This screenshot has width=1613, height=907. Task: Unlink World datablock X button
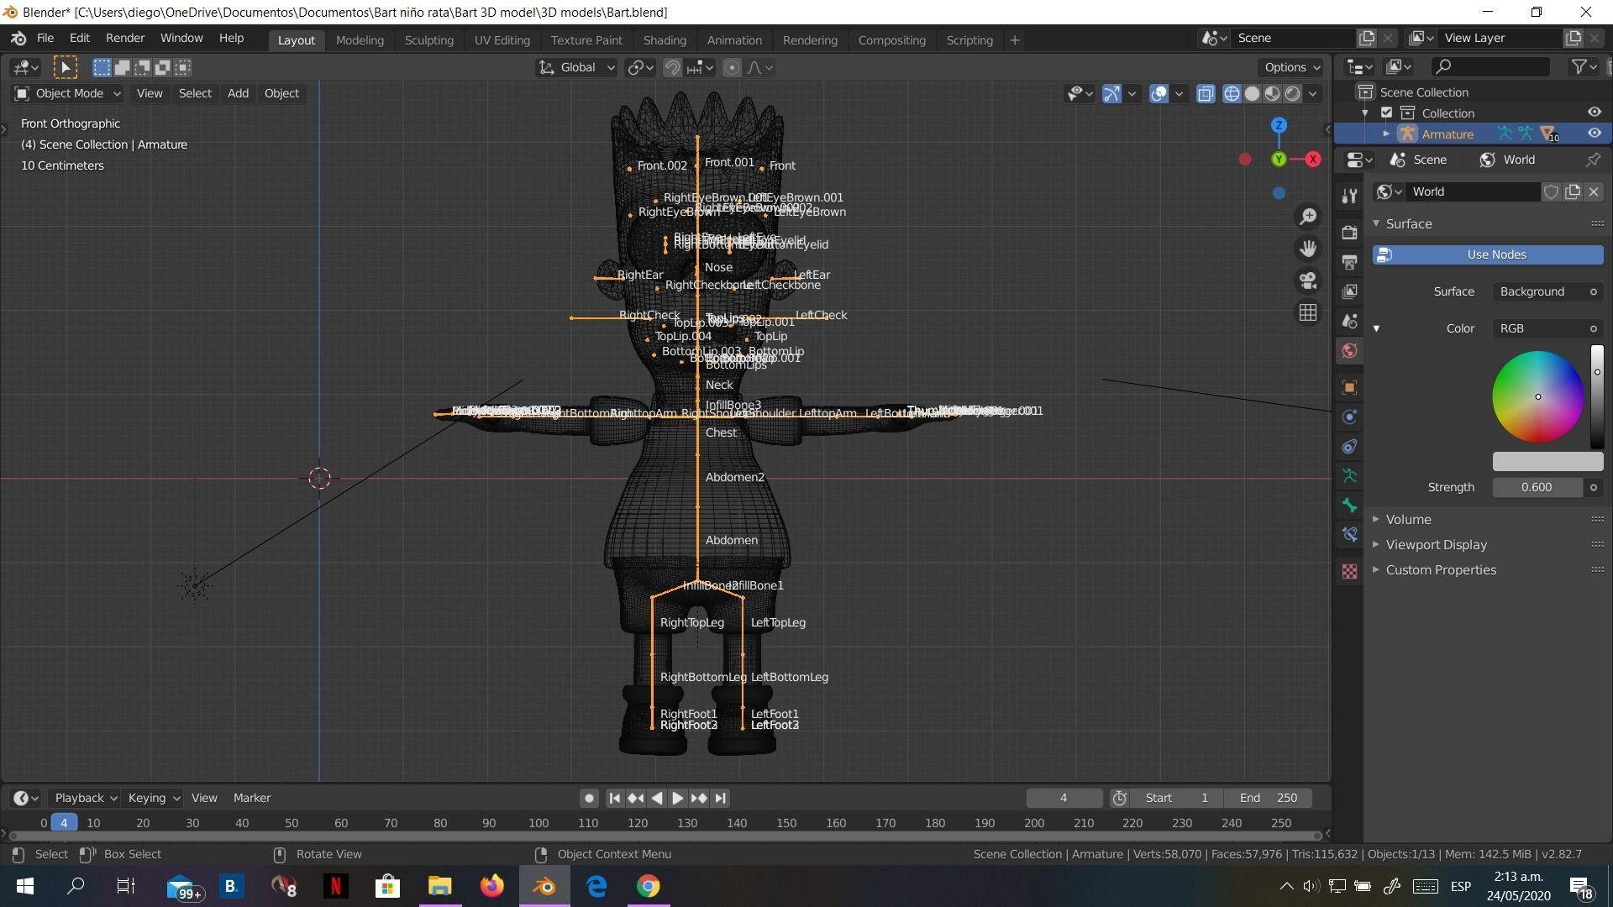click(1593, 191)
